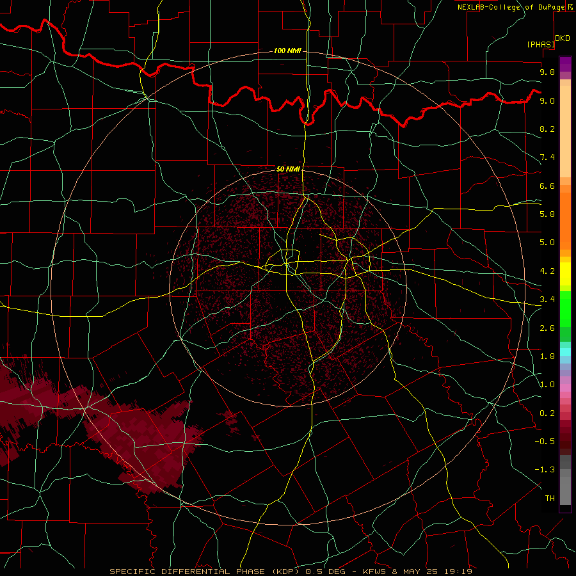Click the 8.2 scale value
Viewport: 576px width, 576px height.
click(547, 129)
